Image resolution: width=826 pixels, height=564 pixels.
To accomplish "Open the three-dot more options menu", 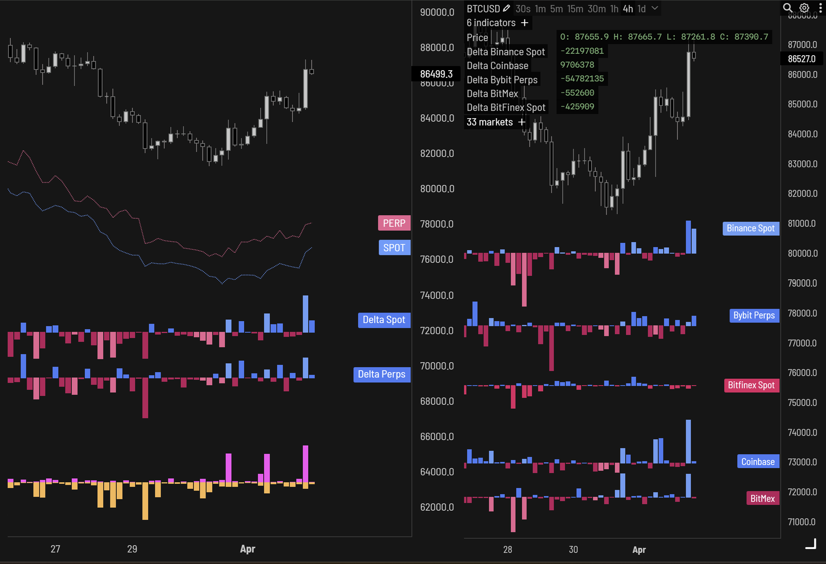I will (820, 8).
